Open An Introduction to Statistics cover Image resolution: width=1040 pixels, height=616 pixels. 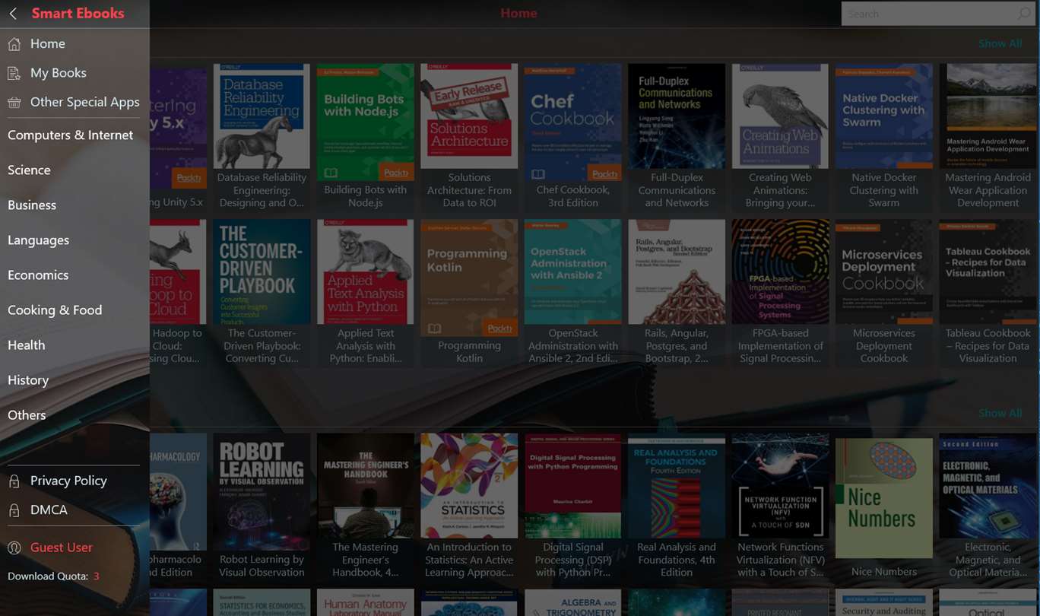coord(469,486)
